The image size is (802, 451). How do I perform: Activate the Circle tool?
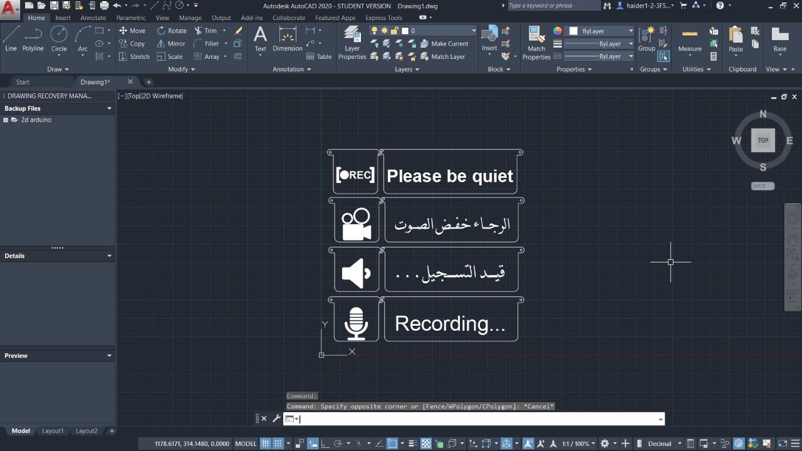click(x=59, y=39)
